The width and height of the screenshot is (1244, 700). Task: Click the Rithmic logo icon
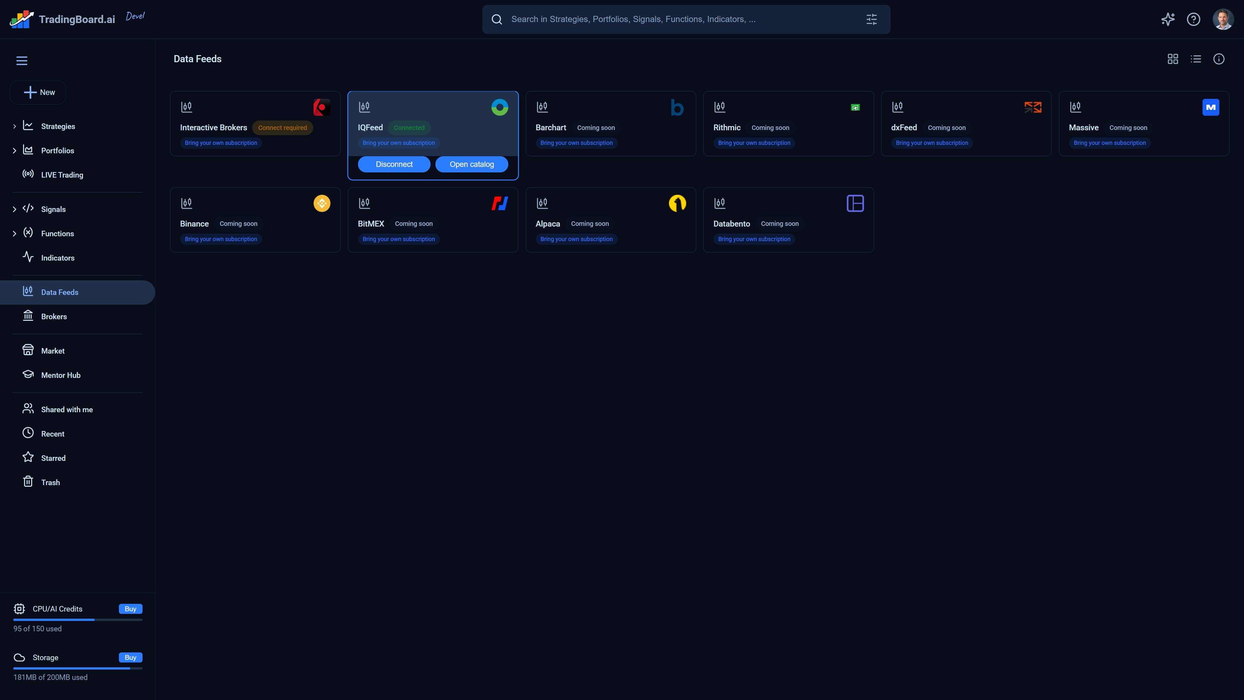pyautogui.click(x=855, y=107)
